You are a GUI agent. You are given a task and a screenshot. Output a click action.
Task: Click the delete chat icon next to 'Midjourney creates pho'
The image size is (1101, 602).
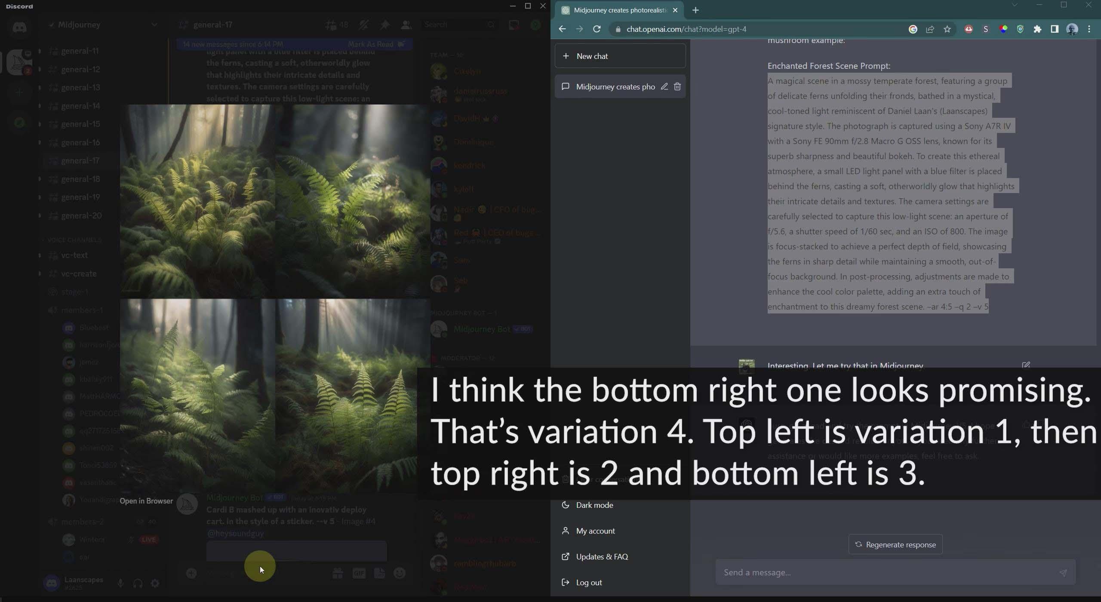pyautogui.click(x=677, y=87)
